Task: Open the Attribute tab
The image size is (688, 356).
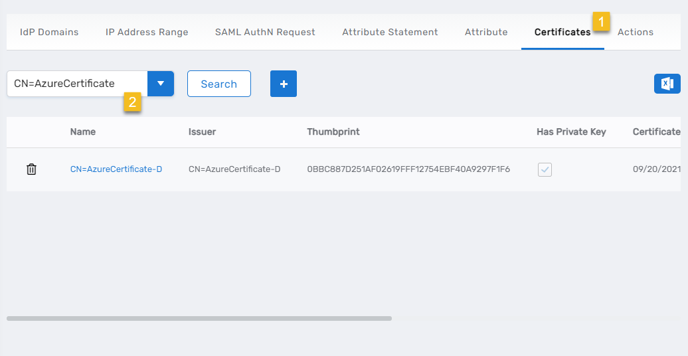Action: (x=486, y=32)
